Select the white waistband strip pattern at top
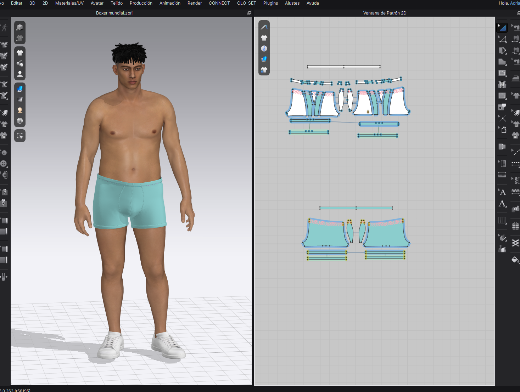Screen dimensions: 520x392 coord(343,67)
